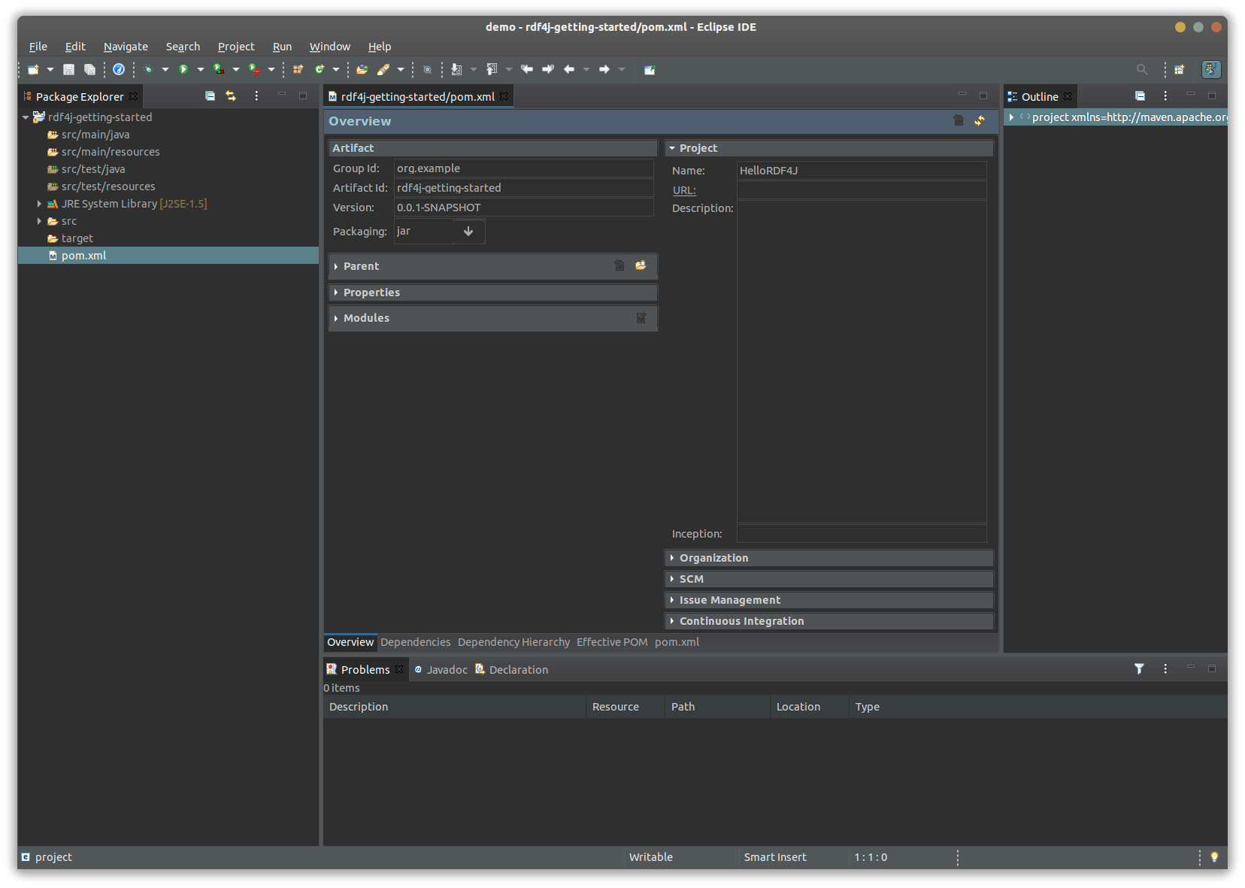This screenshot has width=1245, height=888.
Task: Click the Open Type folder icon
Action: click(362, 70)
